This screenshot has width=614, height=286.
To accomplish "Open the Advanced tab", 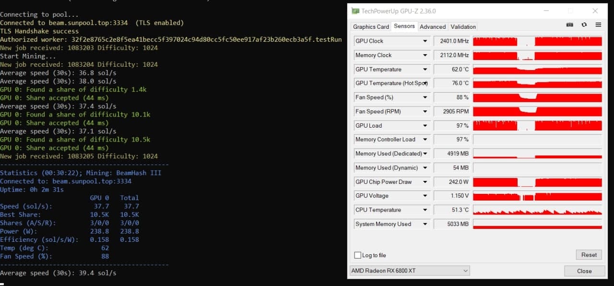I will click(433, 27).
